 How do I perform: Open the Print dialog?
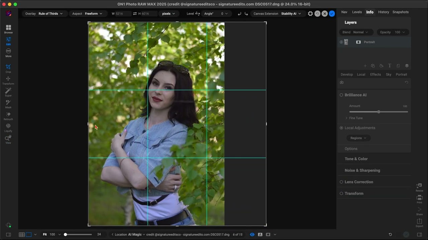point(419,199)
